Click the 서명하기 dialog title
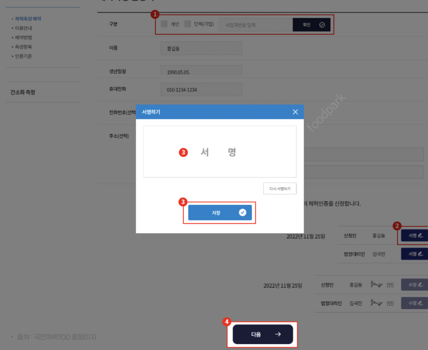Screen dimensions: 428x350 pos(151,112)
